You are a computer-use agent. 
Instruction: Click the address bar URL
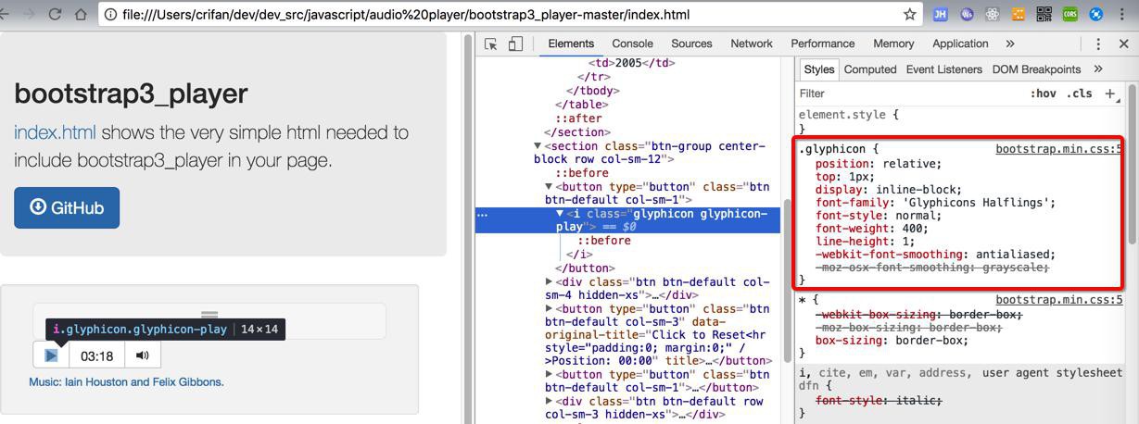406,14
